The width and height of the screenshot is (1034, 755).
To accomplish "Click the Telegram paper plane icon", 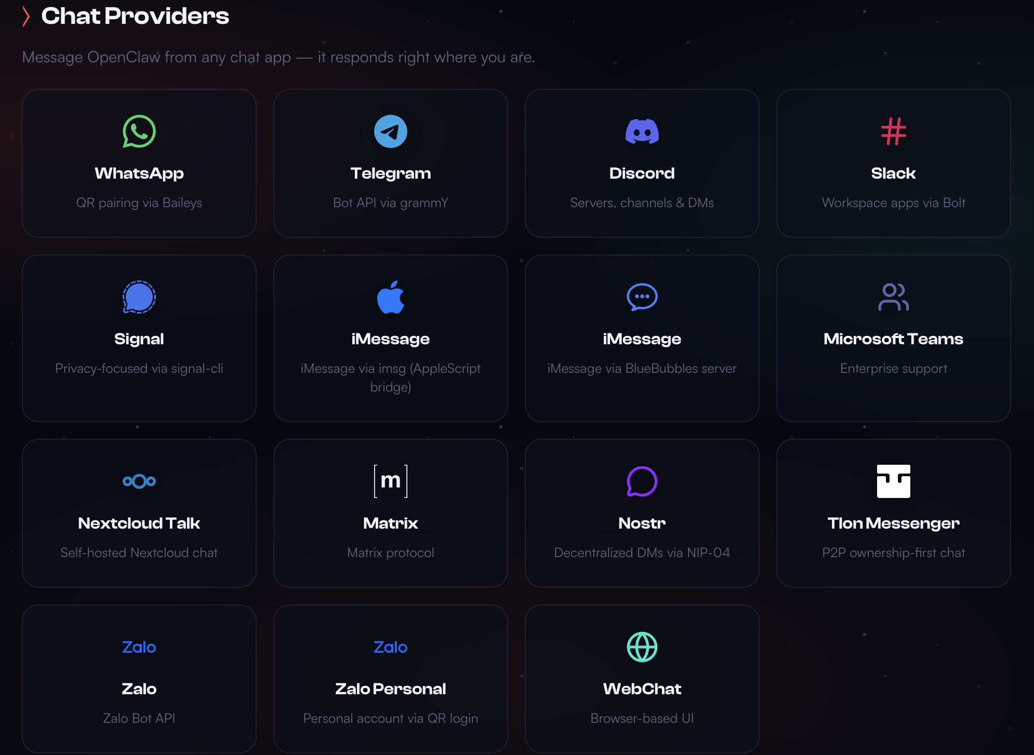I will pos(390,131).
